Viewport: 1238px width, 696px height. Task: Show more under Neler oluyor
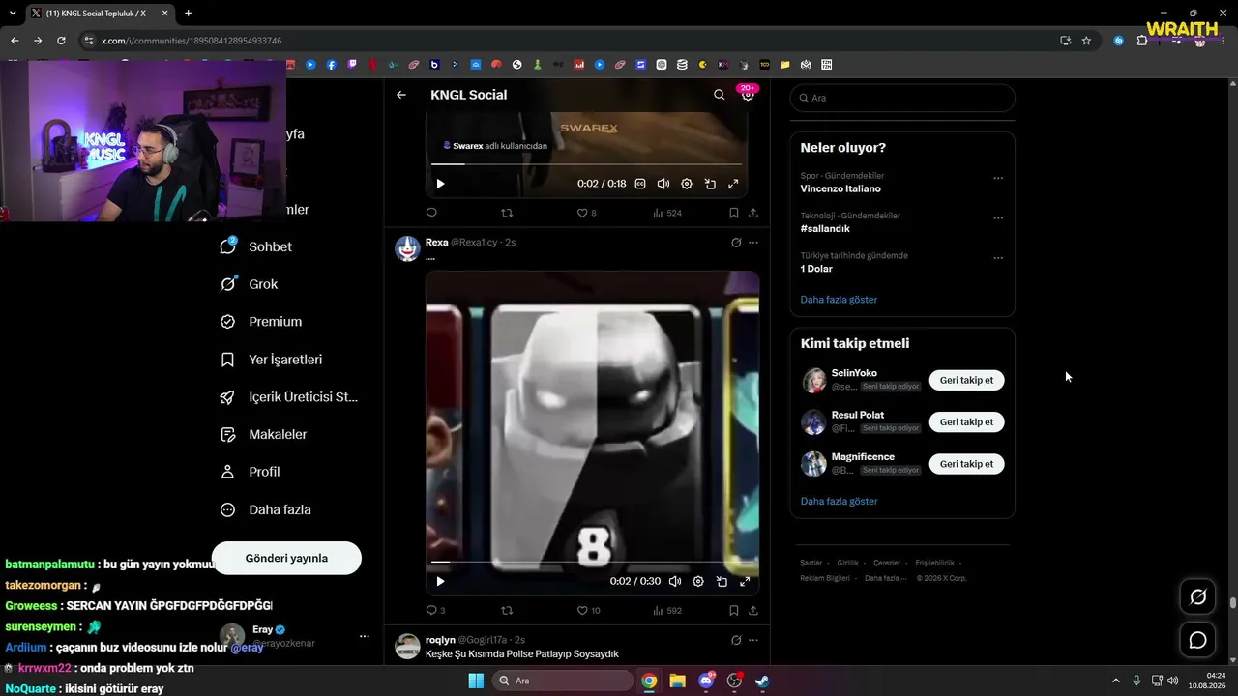(839, 300)
